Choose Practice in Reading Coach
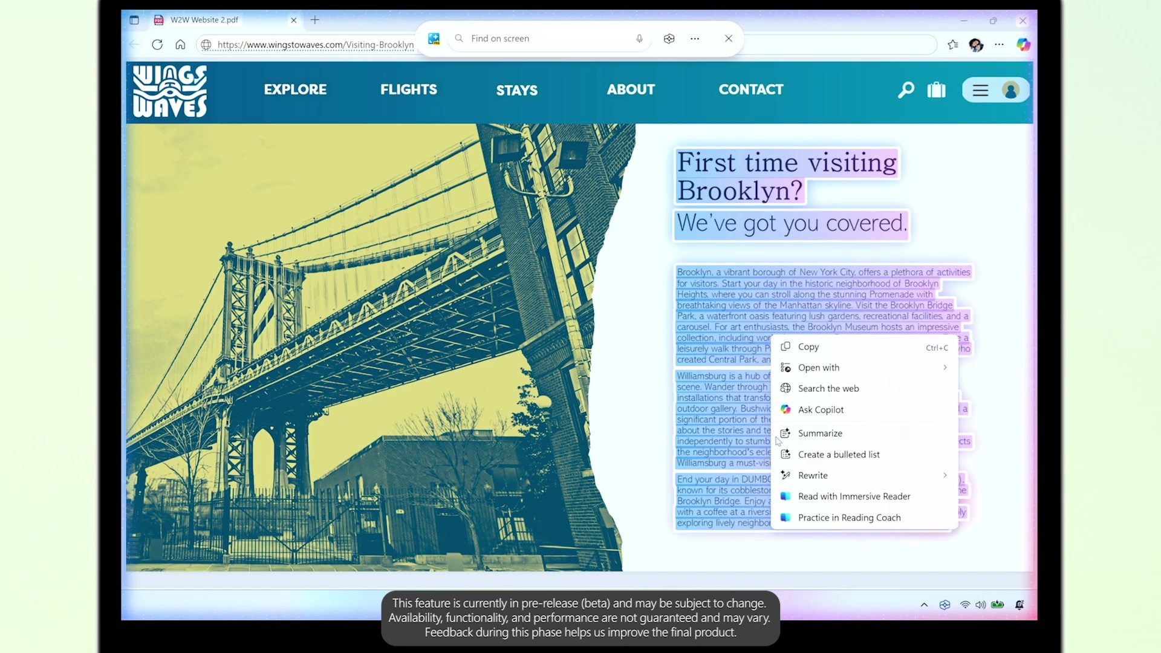The image size is (1161, 653). click(864, 518)
